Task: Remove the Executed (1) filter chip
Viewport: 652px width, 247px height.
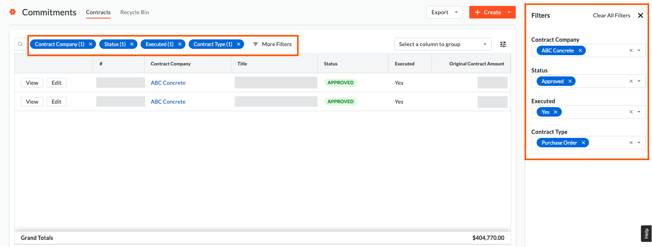Action: coord(180,44)
